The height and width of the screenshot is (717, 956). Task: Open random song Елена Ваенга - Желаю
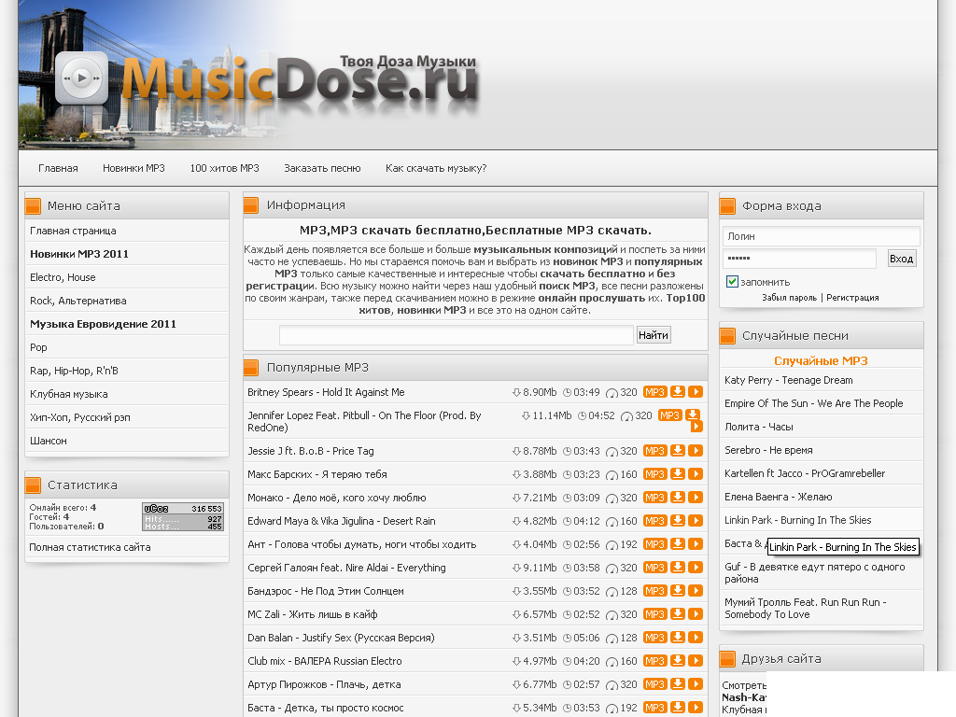[778, 497]
